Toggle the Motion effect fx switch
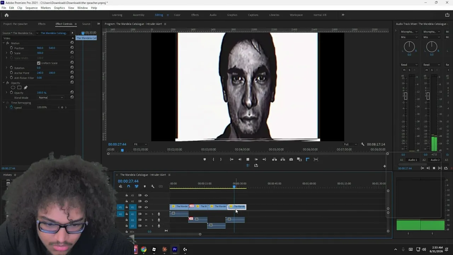453x255 pixels. (x=7, y=43)
